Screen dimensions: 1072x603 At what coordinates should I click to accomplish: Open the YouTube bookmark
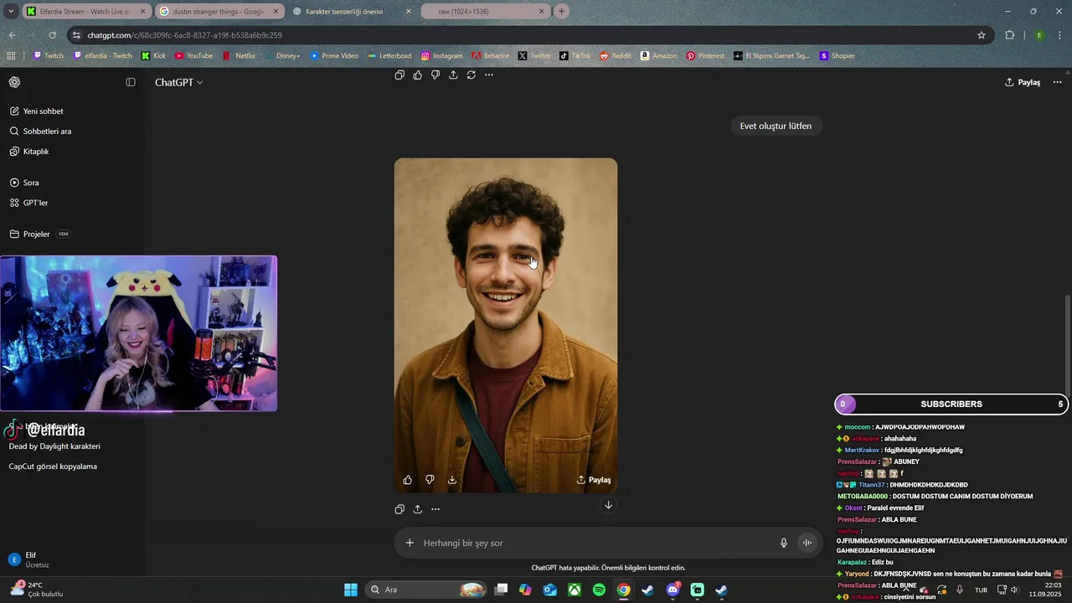[x=193, y=56]
